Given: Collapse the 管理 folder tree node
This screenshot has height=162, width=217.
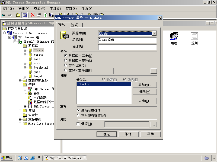Looking at the screenshot, I should tap(20, 85).
